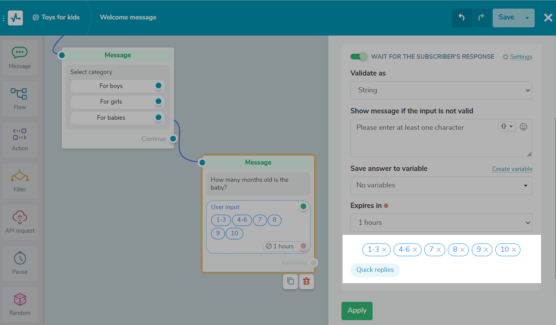Toggle Wait for the subscriber's response
The width and height of the screenshot is (556, 325).
pyautogui.click(x=359, y=56)
